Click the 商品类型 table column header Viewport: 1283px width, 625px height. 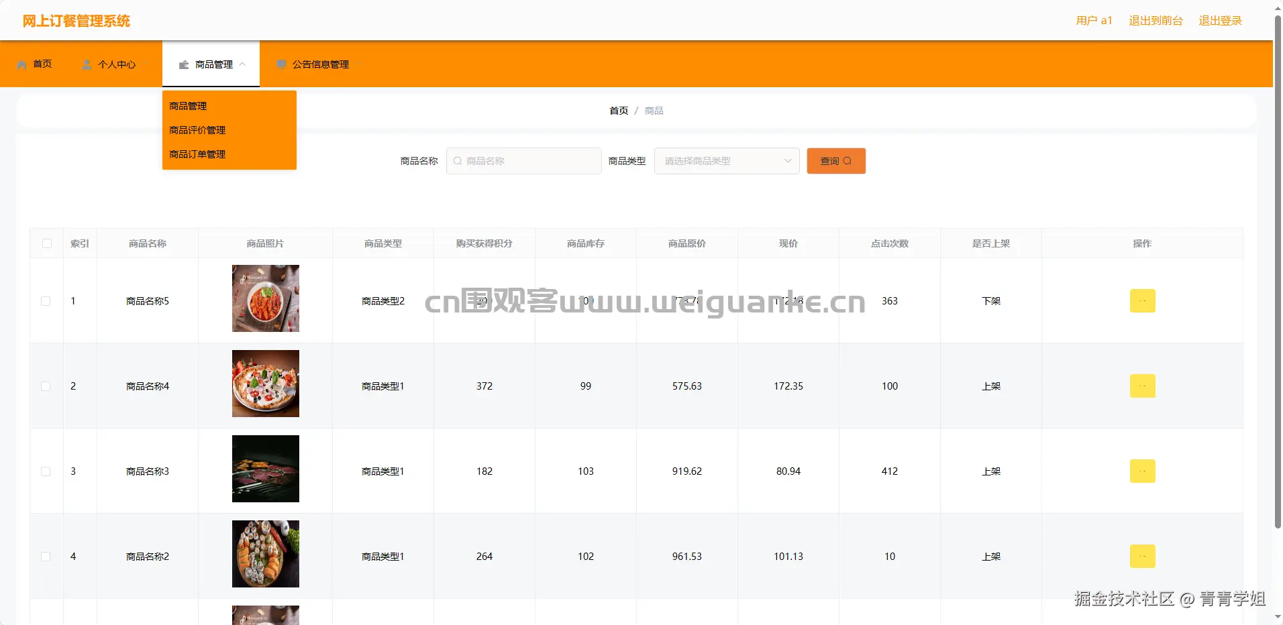[x=383, y=243]
